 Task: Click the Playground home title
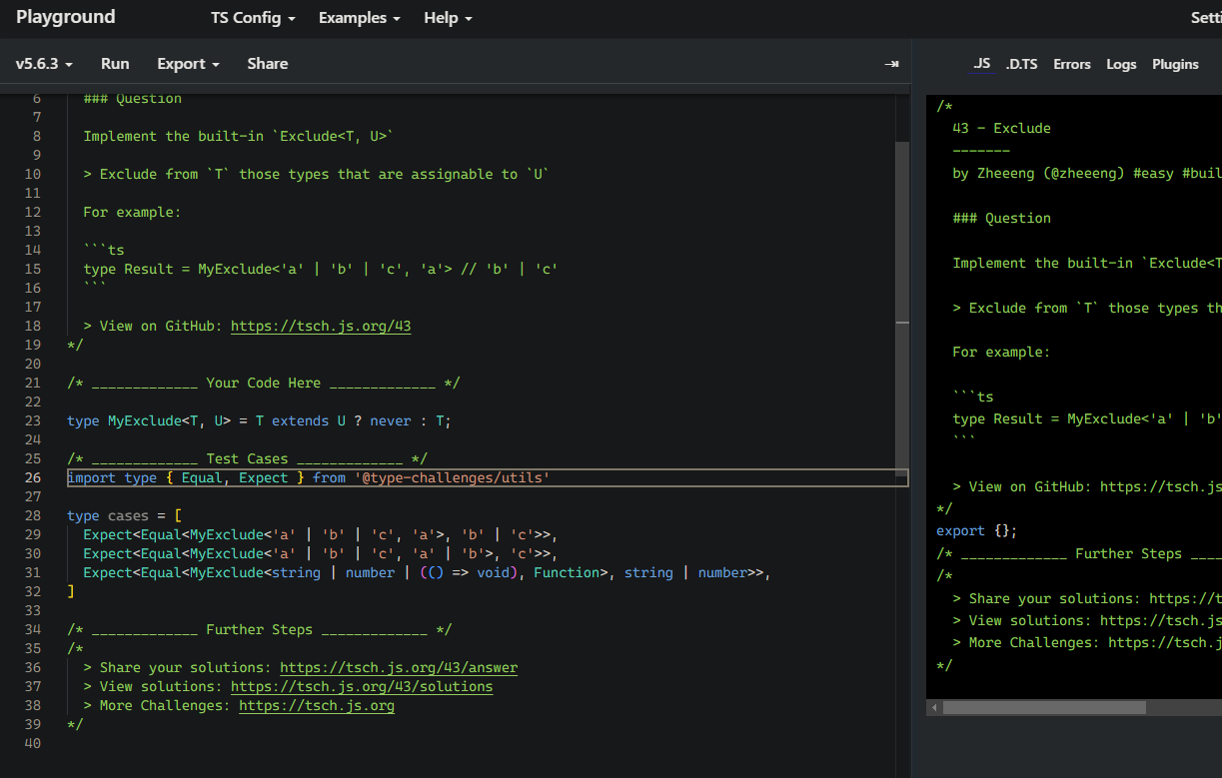(x=66, y=17)
